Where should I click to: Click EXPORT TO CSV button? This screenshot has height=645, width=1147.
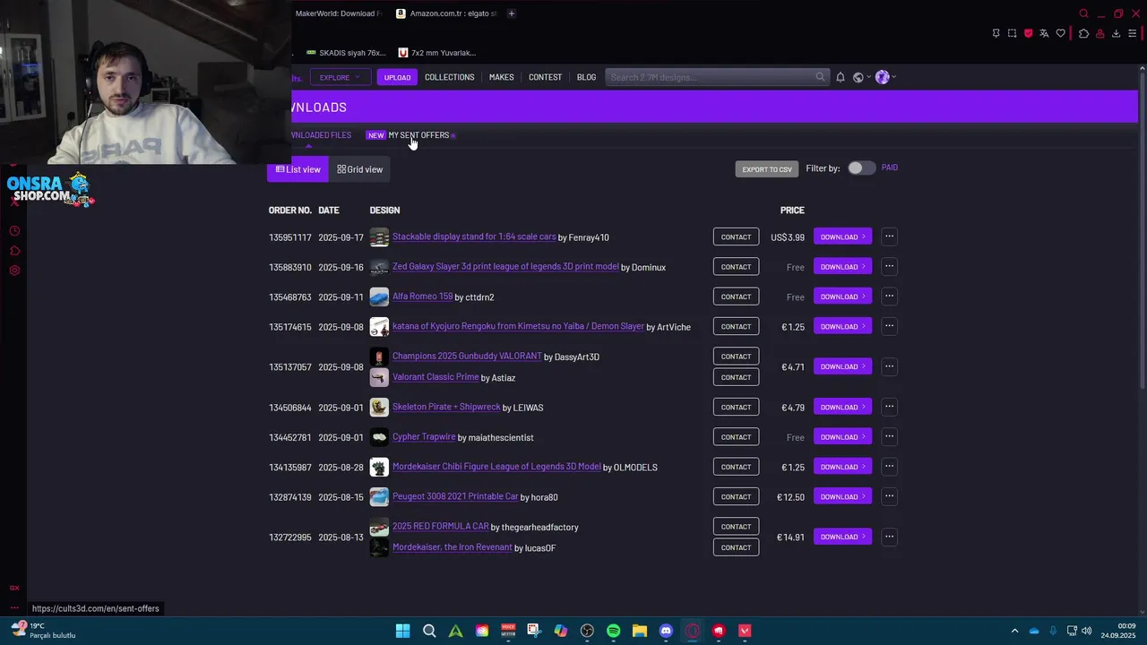point(767,169)
